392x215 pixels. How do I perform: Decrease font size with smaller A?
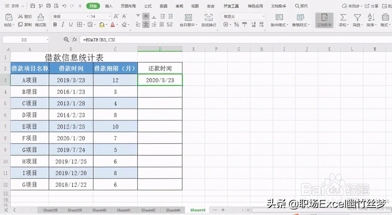(124, 16)
